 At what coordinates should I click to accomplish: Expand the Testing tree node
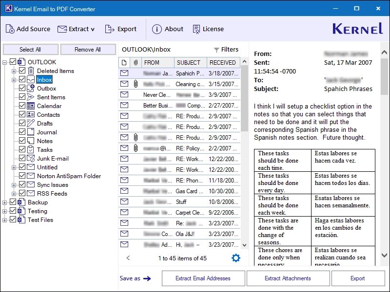4,212
